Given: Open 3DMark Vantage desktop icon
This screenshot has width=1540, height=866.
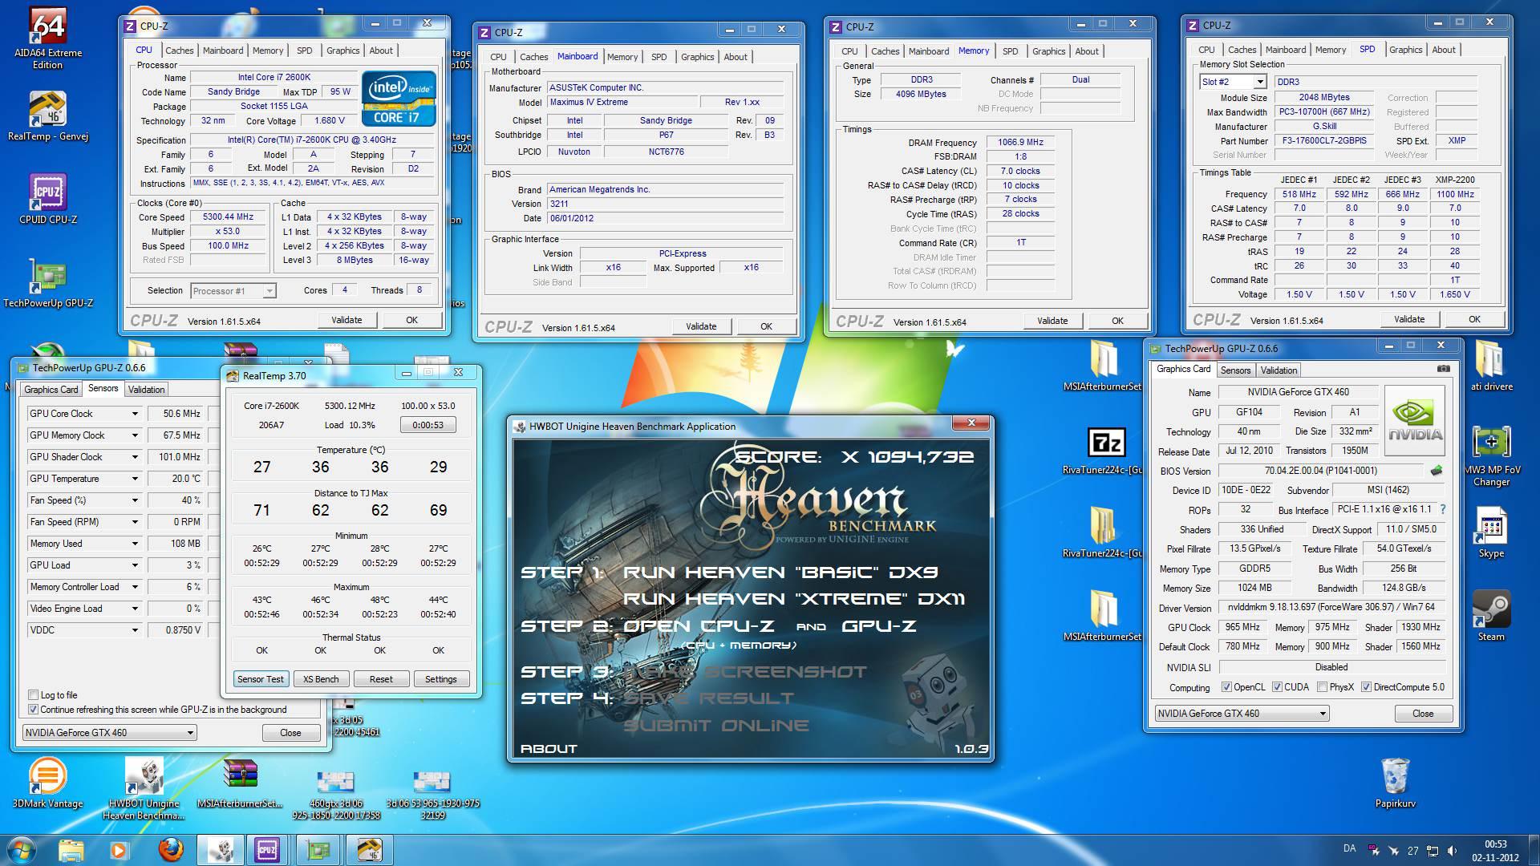Looking at the screenshot, I should click(48, 783).
